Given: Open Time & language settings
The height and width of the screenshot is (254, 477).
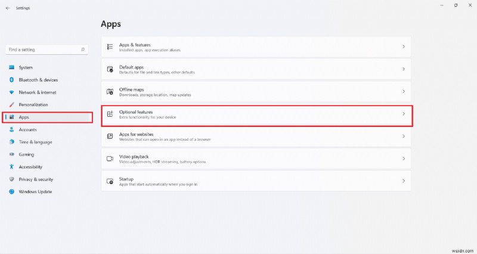Looking at the screenshot, I should coord(35,142).
